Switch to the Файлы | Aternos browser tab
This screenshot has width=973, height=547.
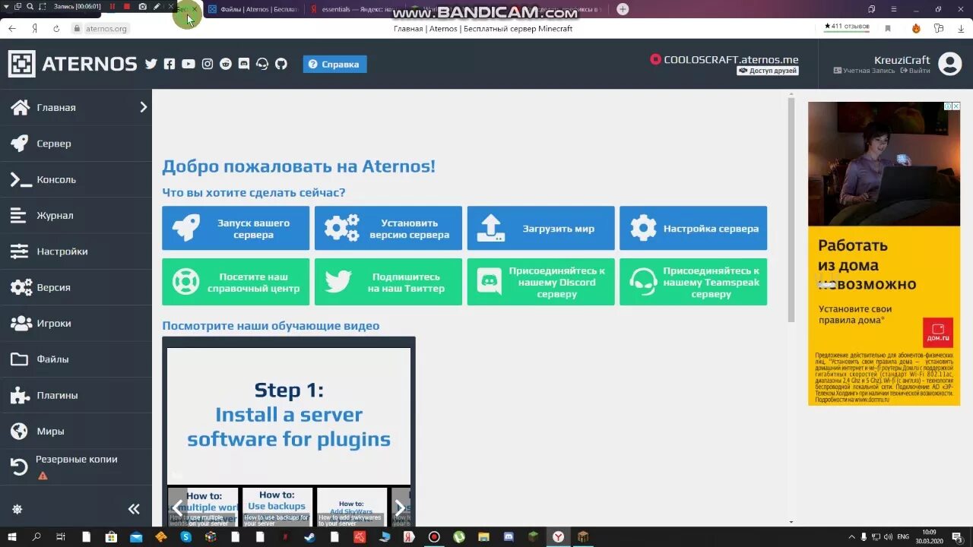(x=253, y=9)
